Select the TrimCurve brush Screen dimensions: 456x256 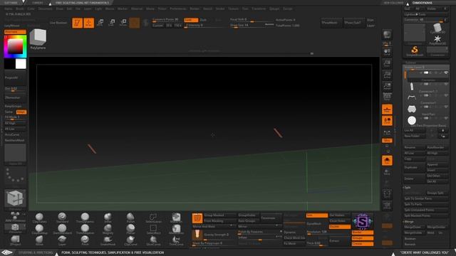176,240
